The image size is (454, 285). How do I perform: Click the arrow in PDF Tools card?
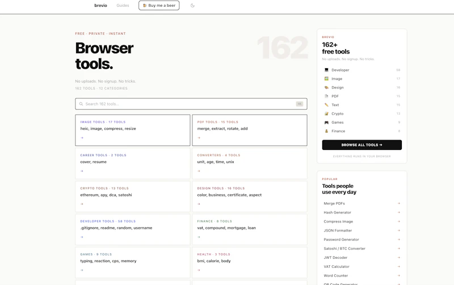199,138
